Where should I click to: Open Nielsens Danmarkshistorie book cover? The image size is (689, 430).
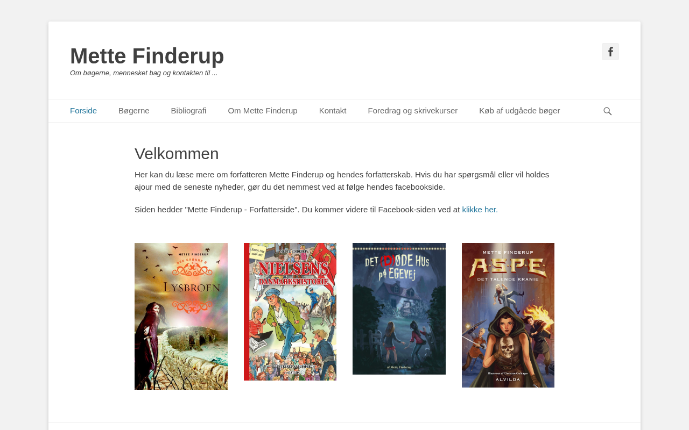[290, 312]
